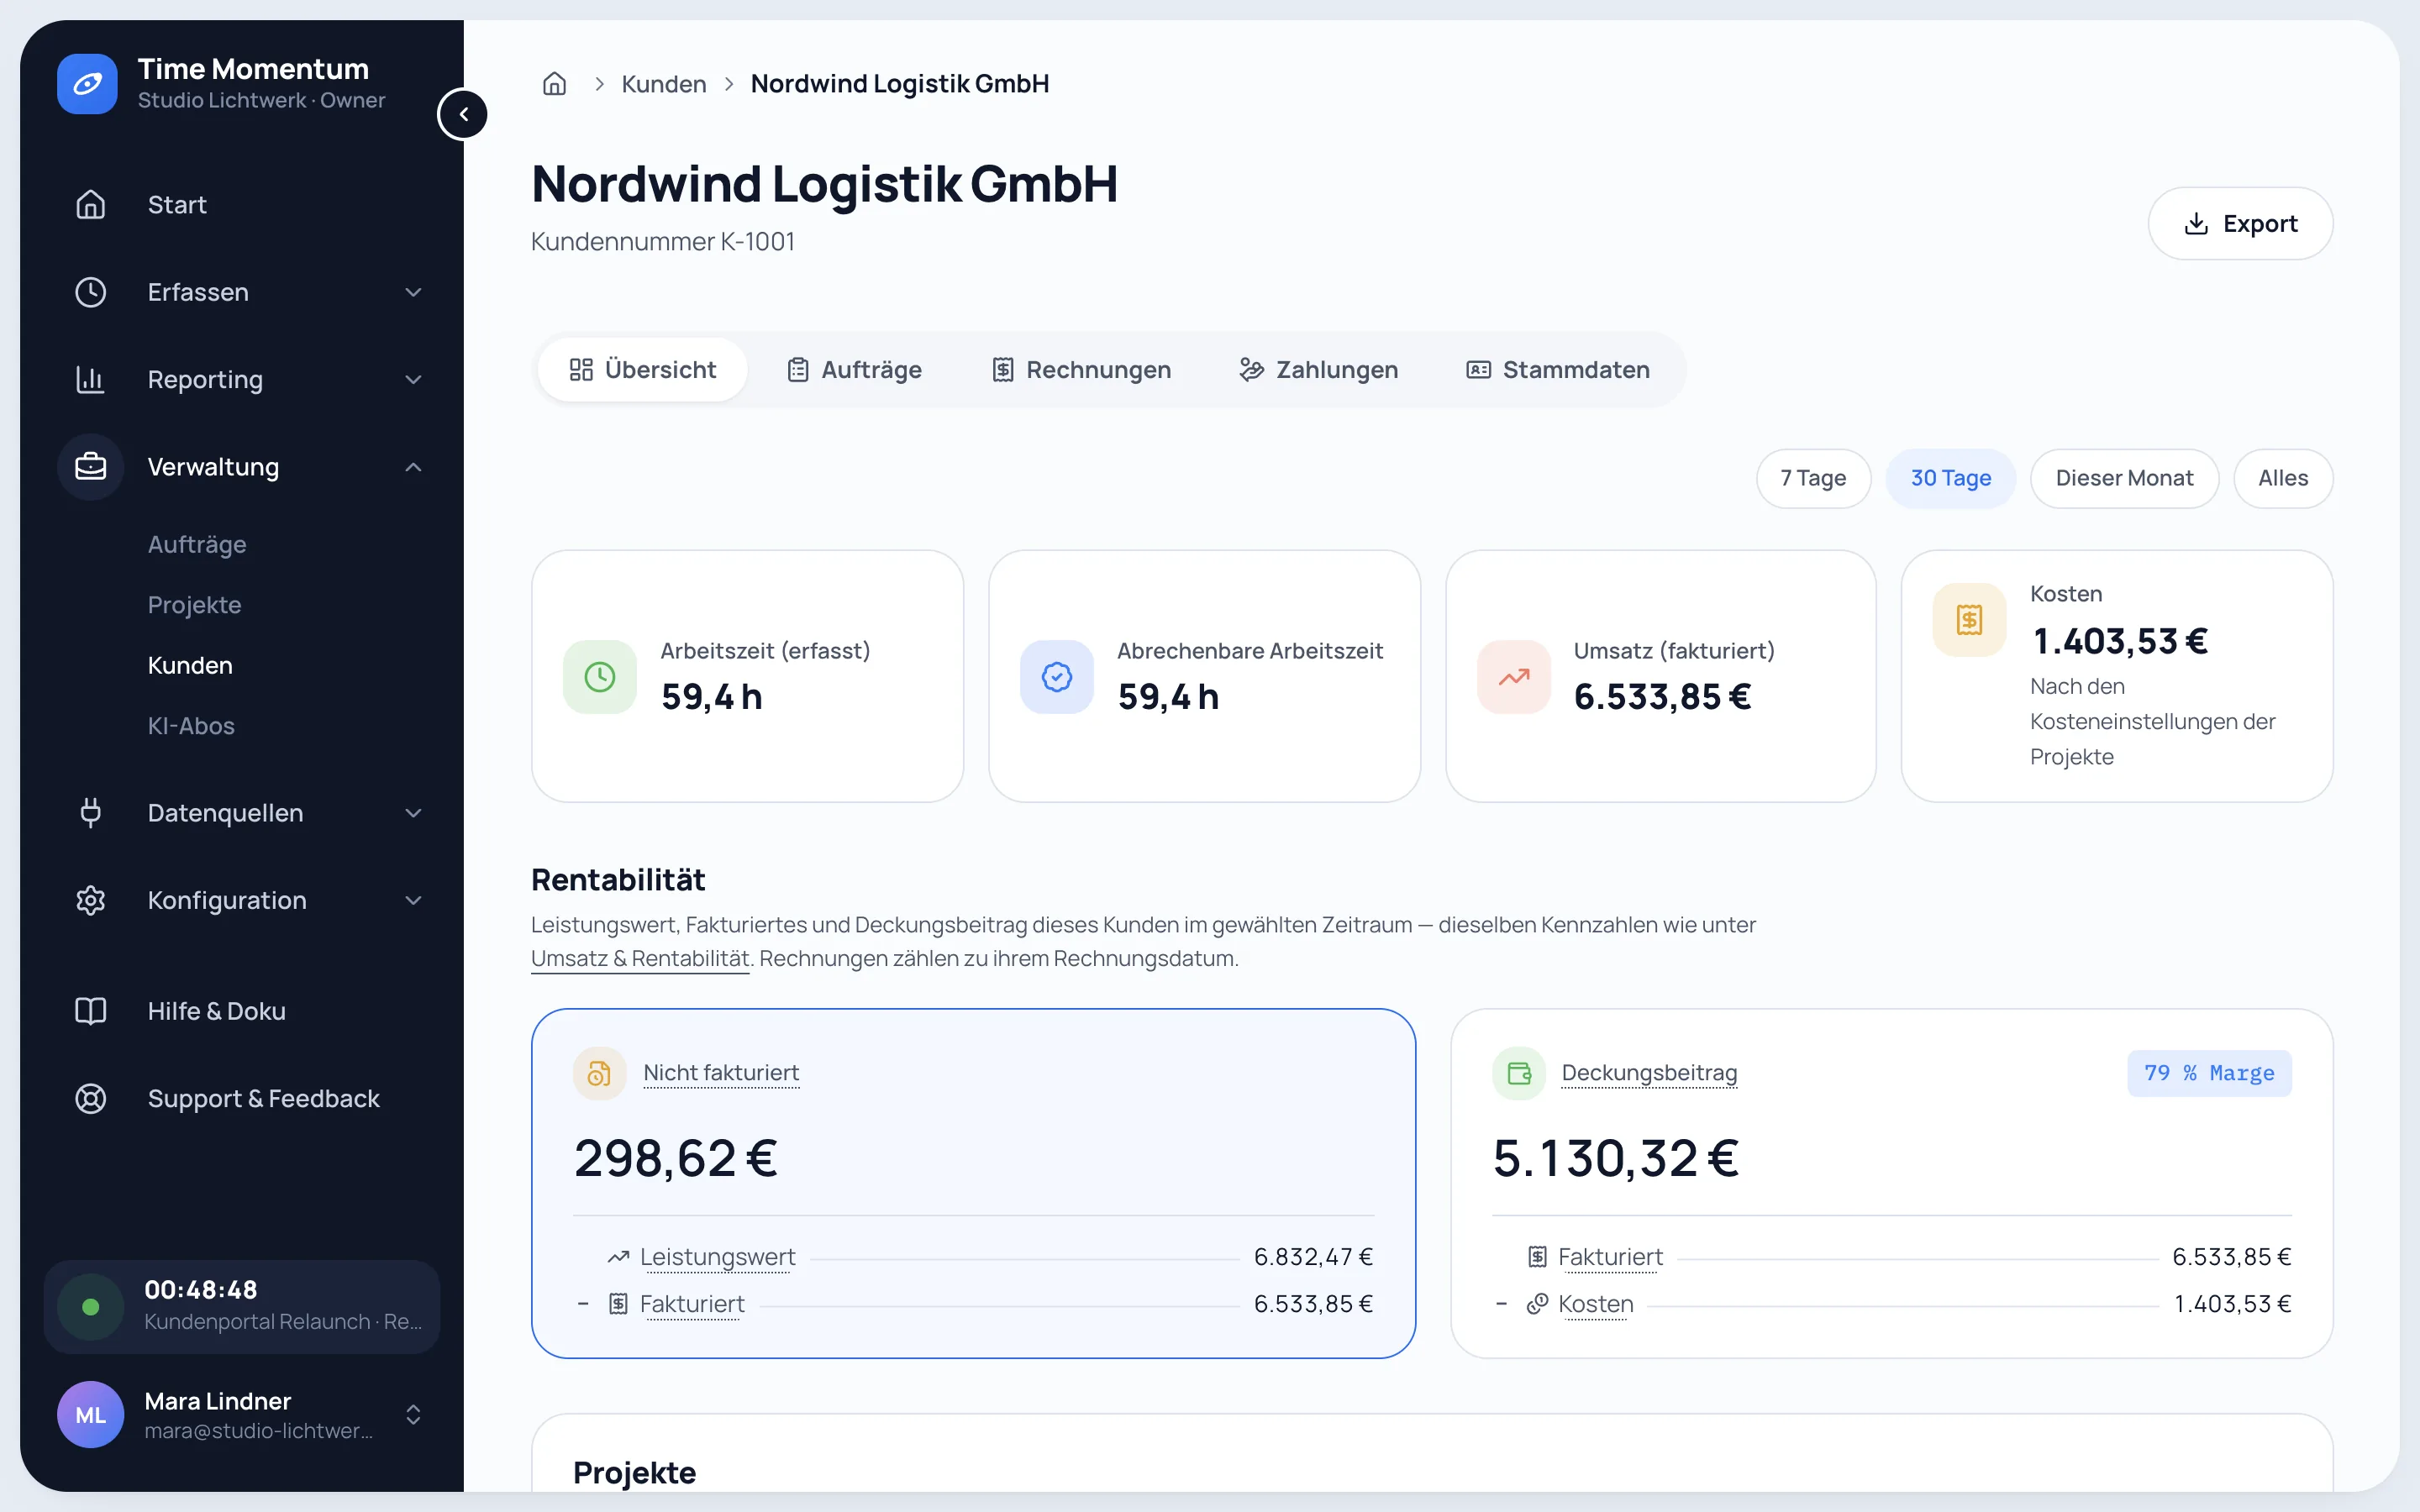2420x1512 pixels.
Task: Go to Kunden in the breadcrumb
Action: pos(664,84)
